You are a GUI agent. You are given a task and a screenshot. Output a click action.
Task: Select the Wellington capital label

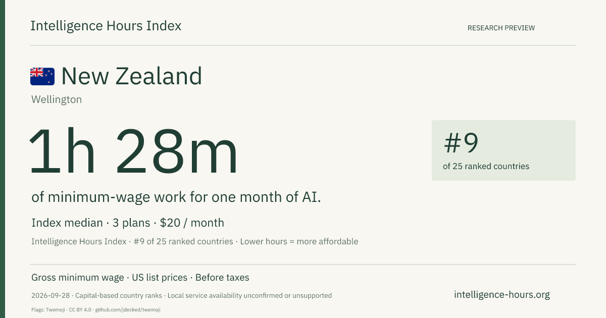pos(57,99)
